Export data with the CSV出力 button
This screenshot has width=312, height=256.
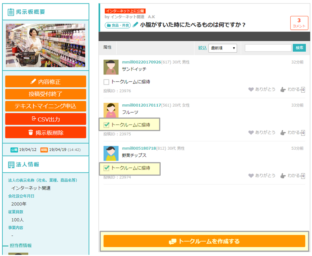46,119
